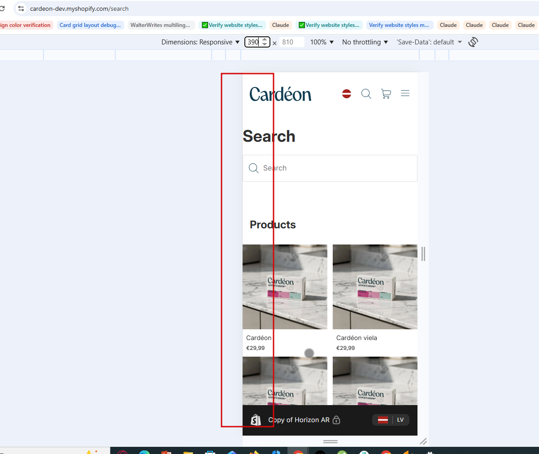Open the Card grid layout debug bookmark
The image size is (539, 454).
tap(90, 25)
